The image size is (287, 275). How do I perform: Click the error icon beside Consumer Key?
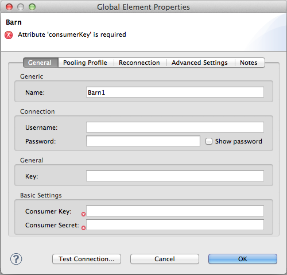pos(83,214)
